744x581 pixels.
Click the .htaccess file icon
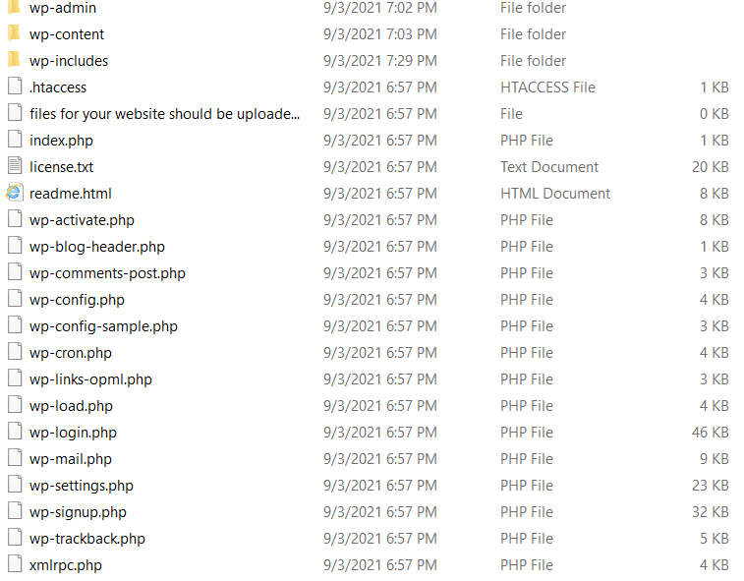click(x=15, y=87)
